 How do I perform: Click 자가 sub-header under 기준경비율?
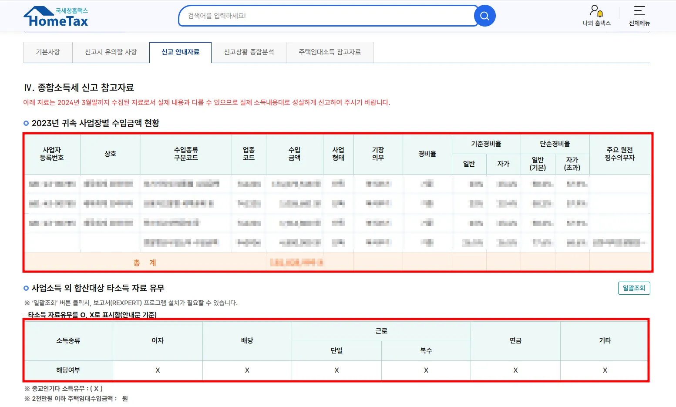click(504, 164)
